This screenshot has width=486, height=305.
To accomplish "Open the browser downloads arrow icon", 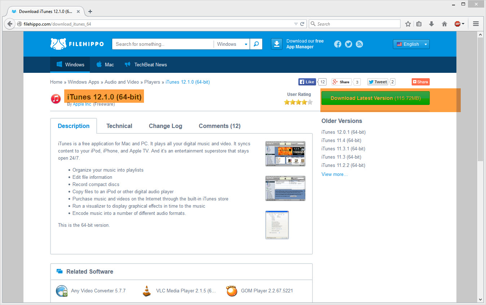I will (x=431, y=24).
